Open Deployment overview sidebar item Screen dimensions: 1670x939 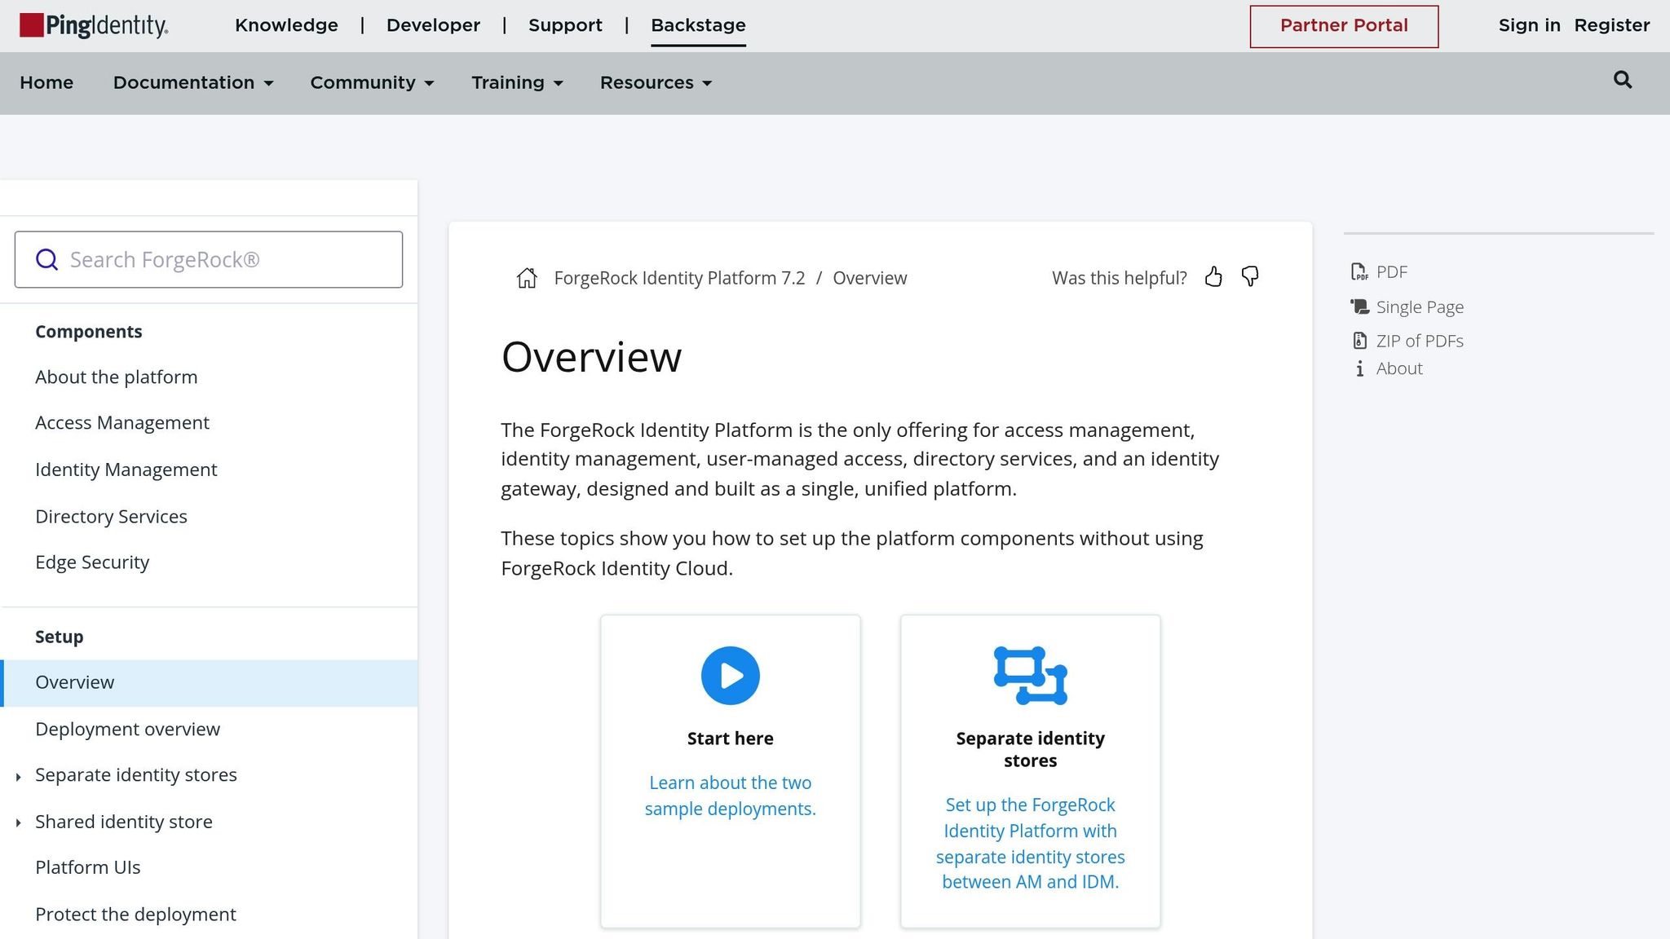pyautogui.click(x=127, y=730)
